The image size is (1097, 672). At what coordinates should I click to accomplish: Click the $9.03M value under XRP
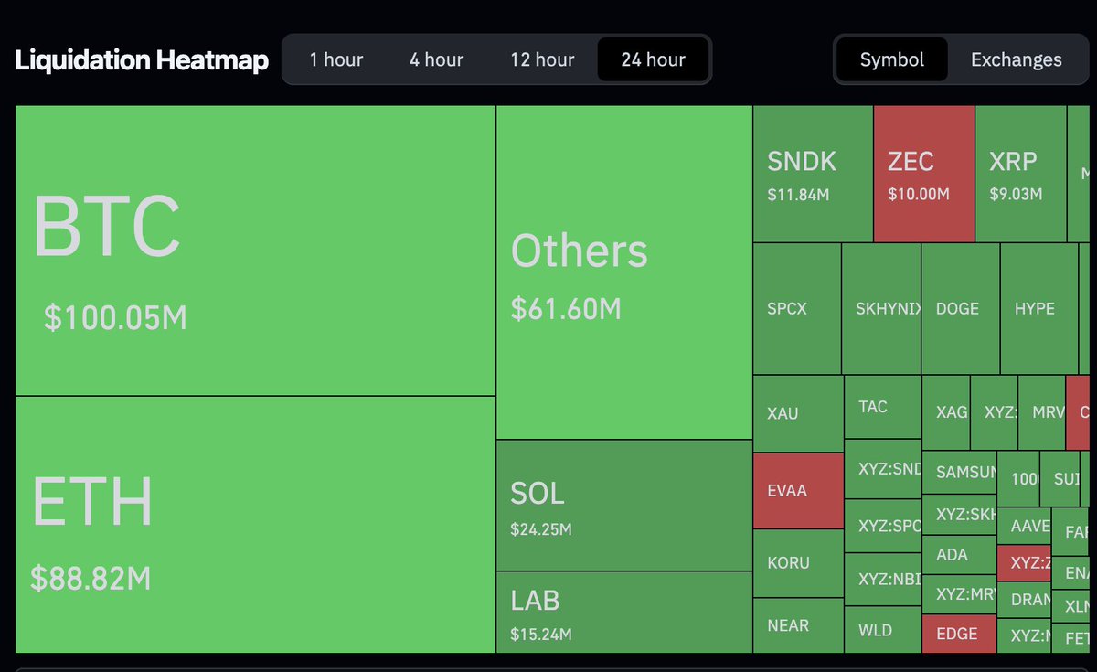coord(1016,194)
